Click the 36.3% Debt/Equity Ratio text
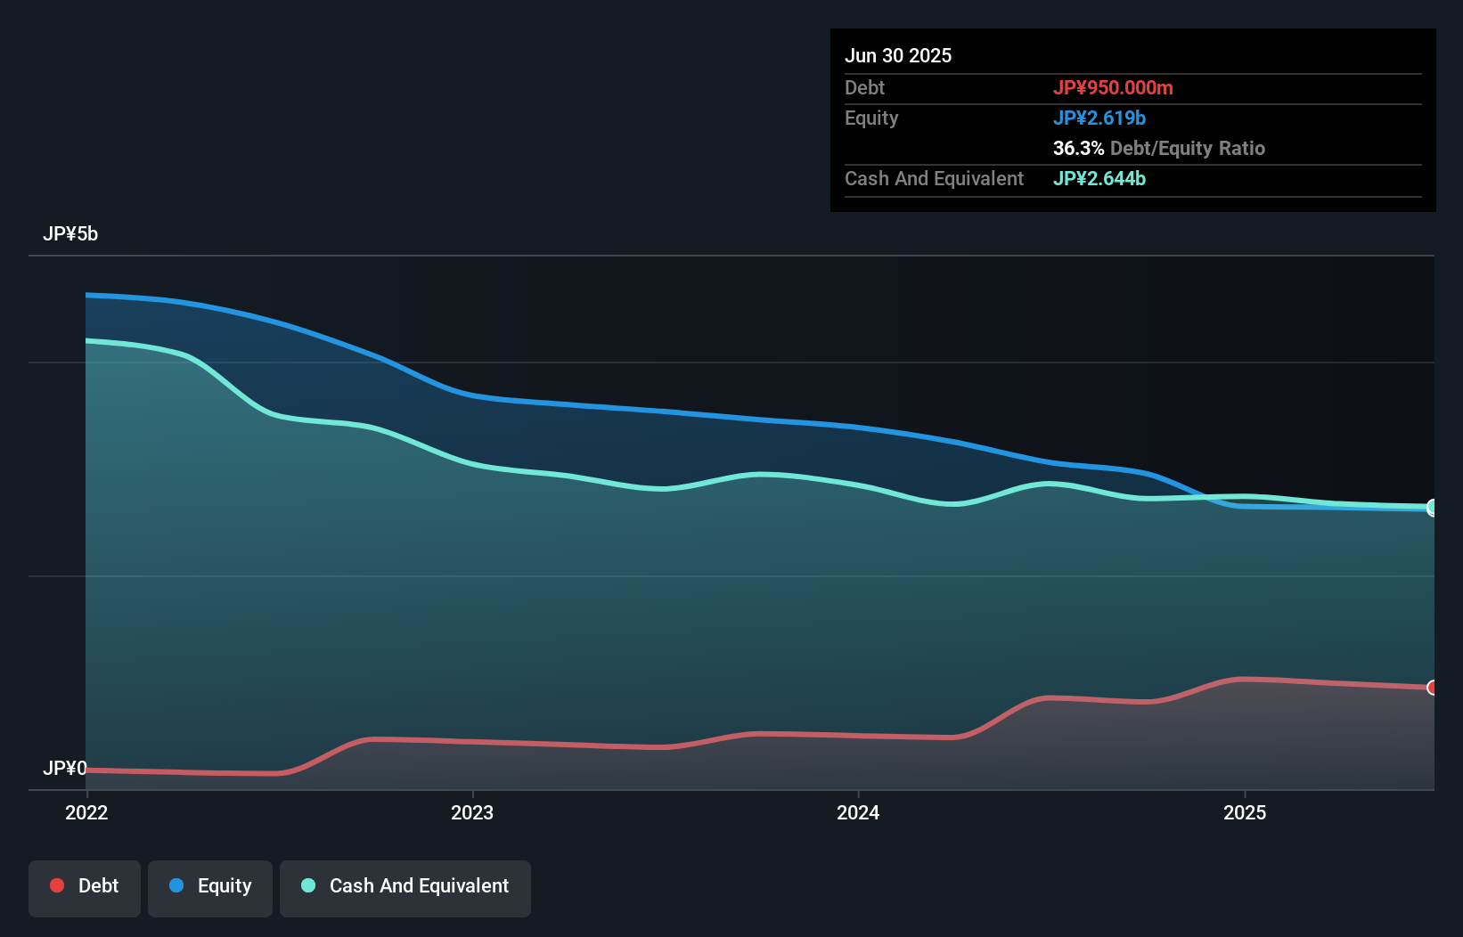 pos(1158,148)
